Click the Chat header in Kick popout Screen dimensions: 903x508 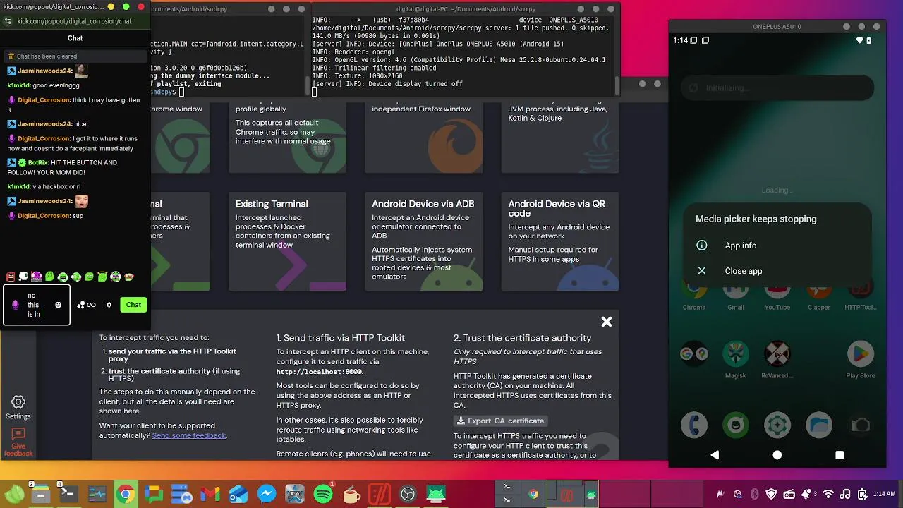[75, 38]
